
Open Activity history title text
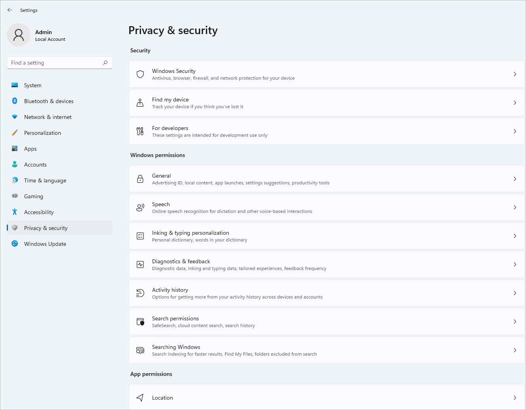tap(170, 290)
